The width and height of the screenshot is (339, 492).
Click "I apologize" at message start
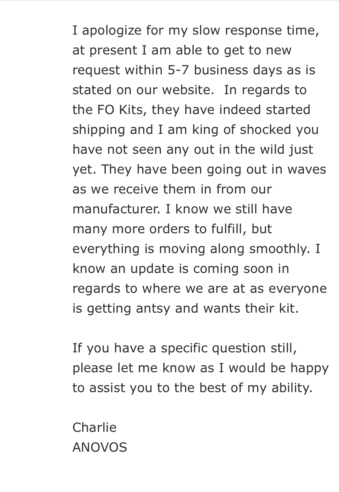click(x=107, y=30)
